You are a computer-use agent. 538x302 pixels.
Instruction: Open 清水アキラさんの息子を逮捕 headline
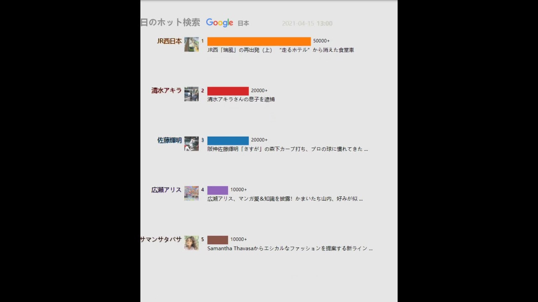point(241,99)
